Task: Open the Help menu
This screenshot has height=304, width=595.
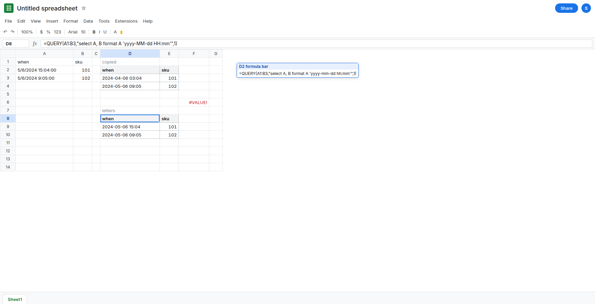Action: tap(148, 21)
